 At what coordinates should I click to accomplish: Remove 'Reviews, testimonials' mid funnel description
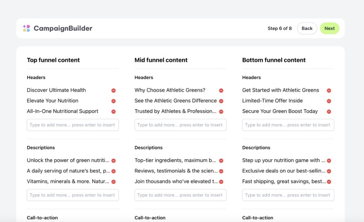pyautogui.click(x=221, y=171)
